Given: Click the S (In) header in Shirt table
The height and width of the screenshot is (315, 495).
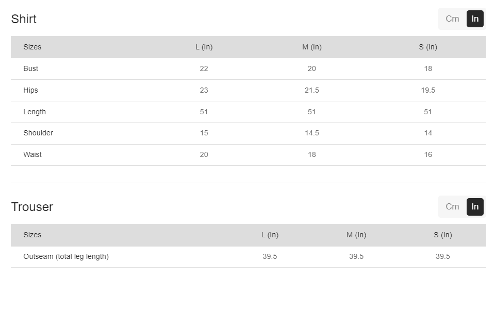Looking at the screenshot, I should pyautogui.click(x=428, y=47).
